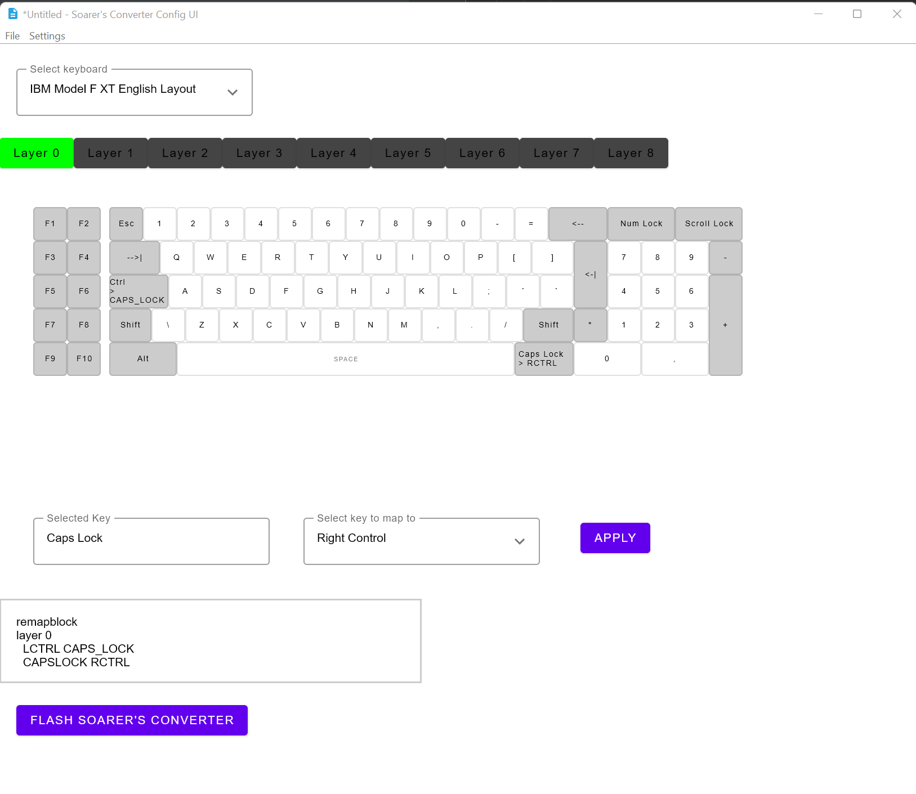The width and height of the screenshot is (916, 794).
Task: Select the 'Ctrl > CAPS_LOCK' remapped key
Action: click(137, 291)
